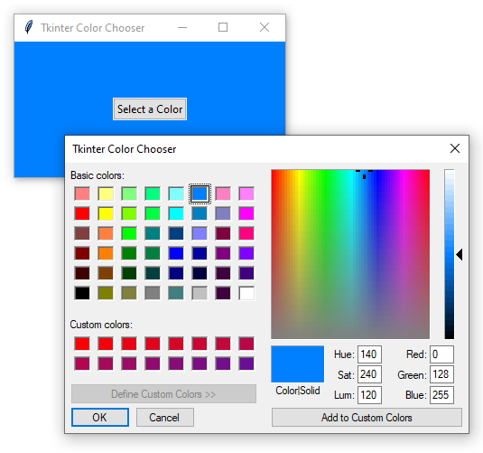Pick the white basic swatch
The image size is (483, 453).
pos(246,293)
